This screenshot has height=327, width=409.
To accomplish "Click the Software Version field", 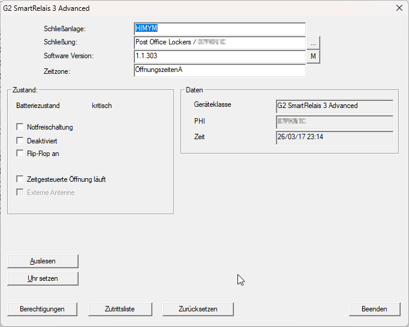I will [219, 56].
